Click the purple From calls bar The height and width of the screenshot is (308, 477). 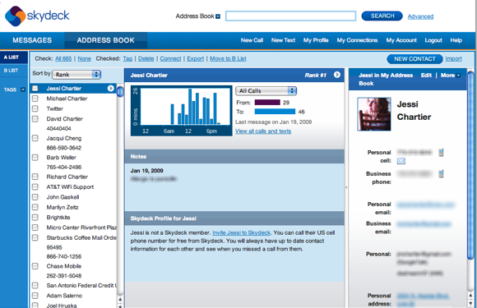267,103
